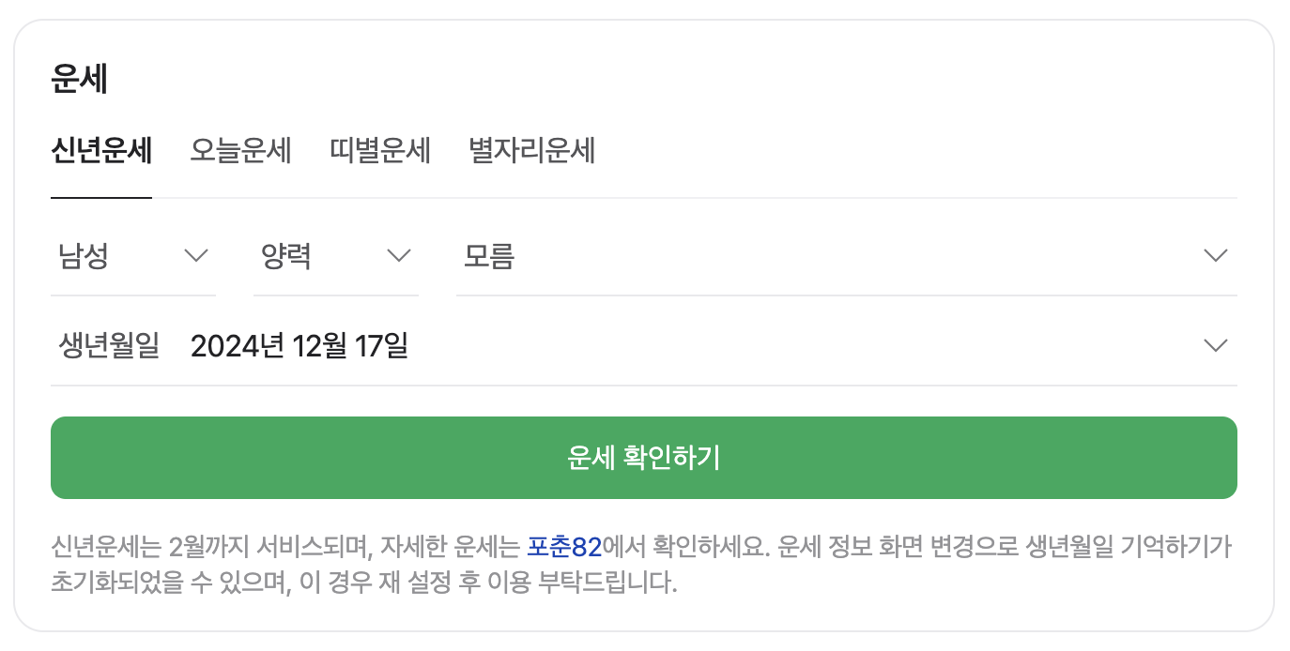
Task: Click the green 운세 확인하기 button
Action: (x=644, y=458)
